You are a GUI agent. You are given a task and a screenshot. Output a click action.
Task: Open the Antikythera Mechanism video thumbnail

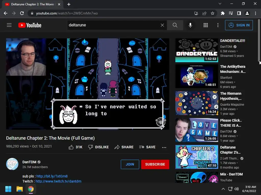[197, 76]
